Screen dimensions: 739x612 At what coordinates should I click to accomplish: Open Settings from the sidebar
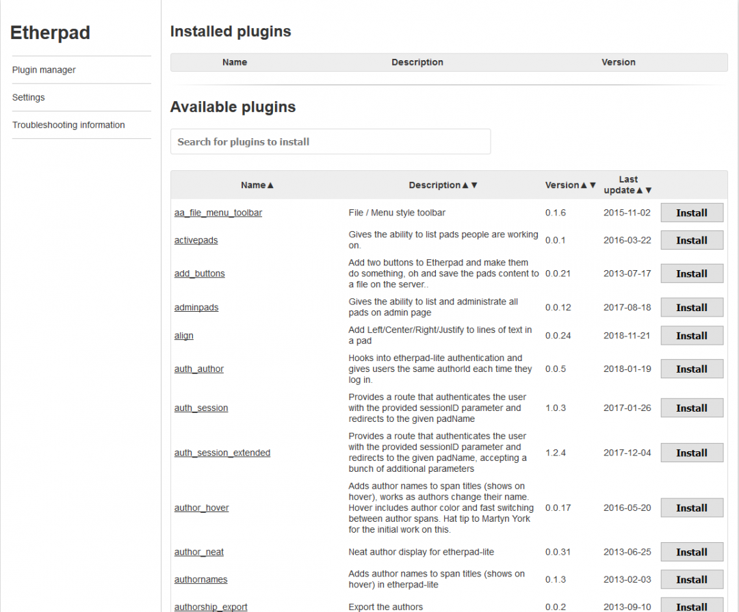28,97
